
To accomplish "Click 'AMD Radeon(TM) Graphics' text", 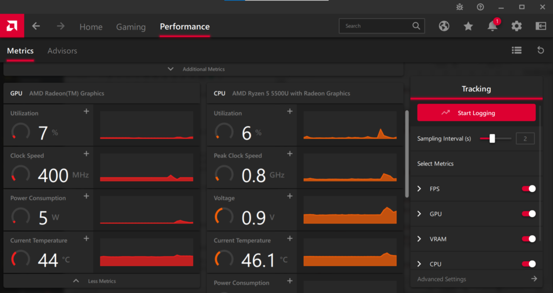I will pyautogui.click(x=66, y=94).
